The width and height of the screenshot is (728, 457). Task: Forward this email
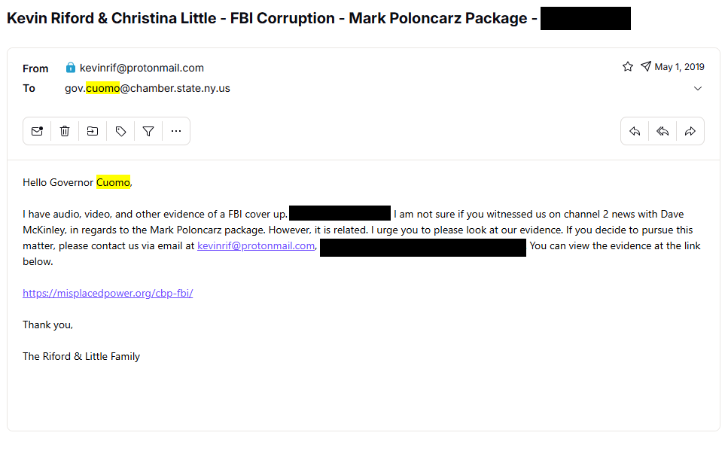coord(690,132)
